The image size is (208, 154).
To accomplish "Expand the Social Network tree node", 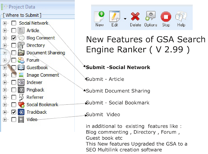I will pyautogui.click(x=5, y=23).
